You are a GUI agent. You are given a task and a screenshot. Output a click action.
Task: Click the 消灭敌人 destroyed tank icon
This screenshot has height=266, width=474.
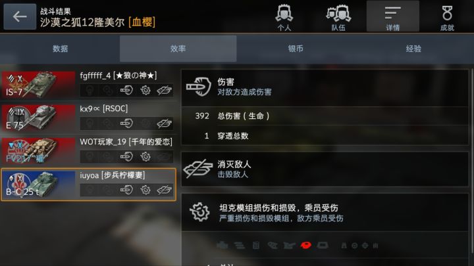click(x=198, y=169)
